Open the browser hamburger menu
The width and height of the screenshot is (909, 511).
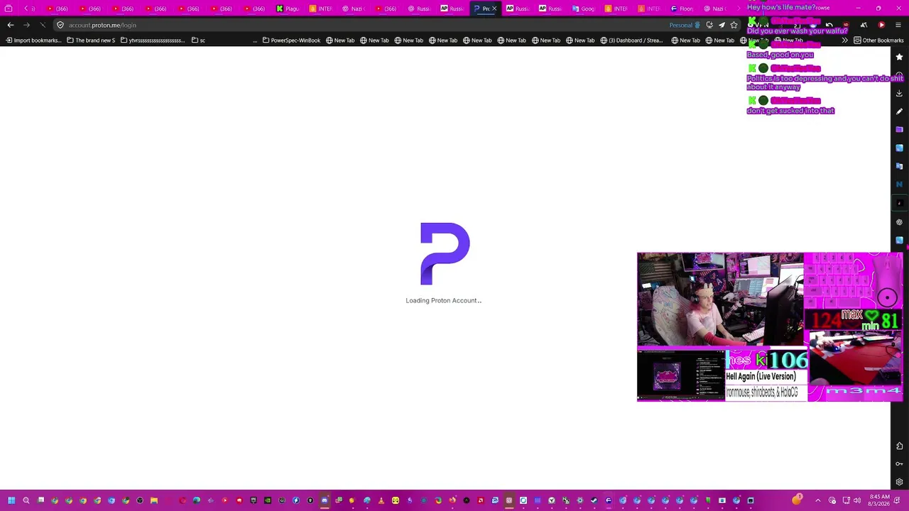pyautogui.click(x=898, y=25)
